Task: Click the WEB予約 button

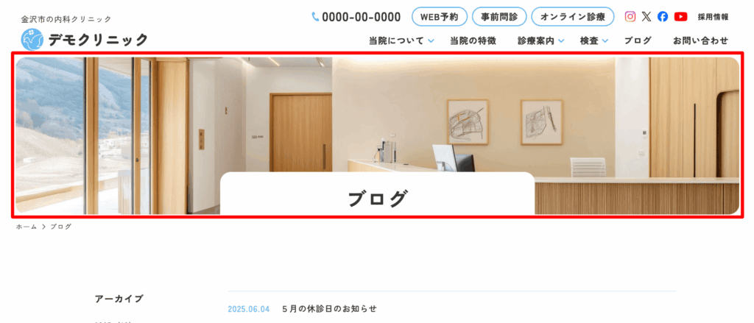Action: pyautogui.click(x=440, y=16)
